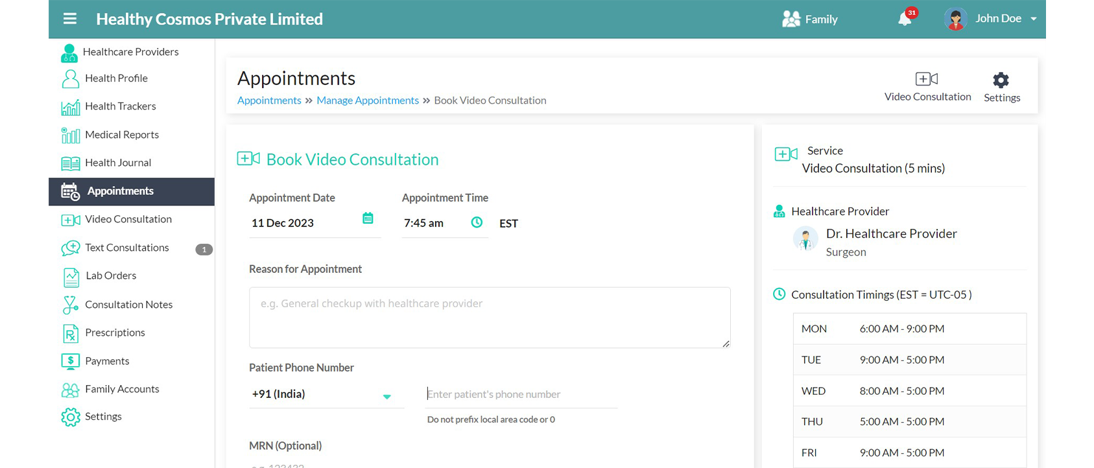Expand the John Doe account dropdown arrow
The width and height of the screenshot is (1094, 468).
tap(1034, 19)
